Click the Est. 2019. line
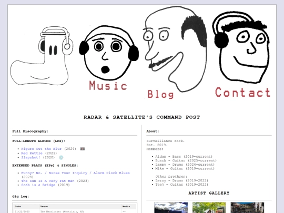Screen dimensions: 284x213 pos(157,145)
